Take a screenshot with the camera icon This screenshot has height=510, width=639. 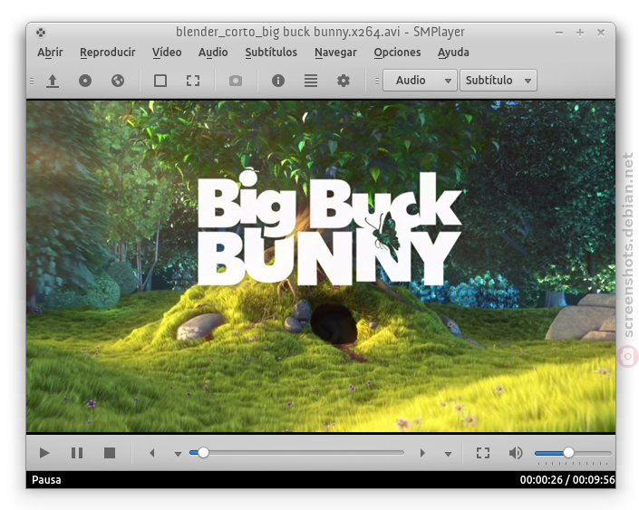236,81
